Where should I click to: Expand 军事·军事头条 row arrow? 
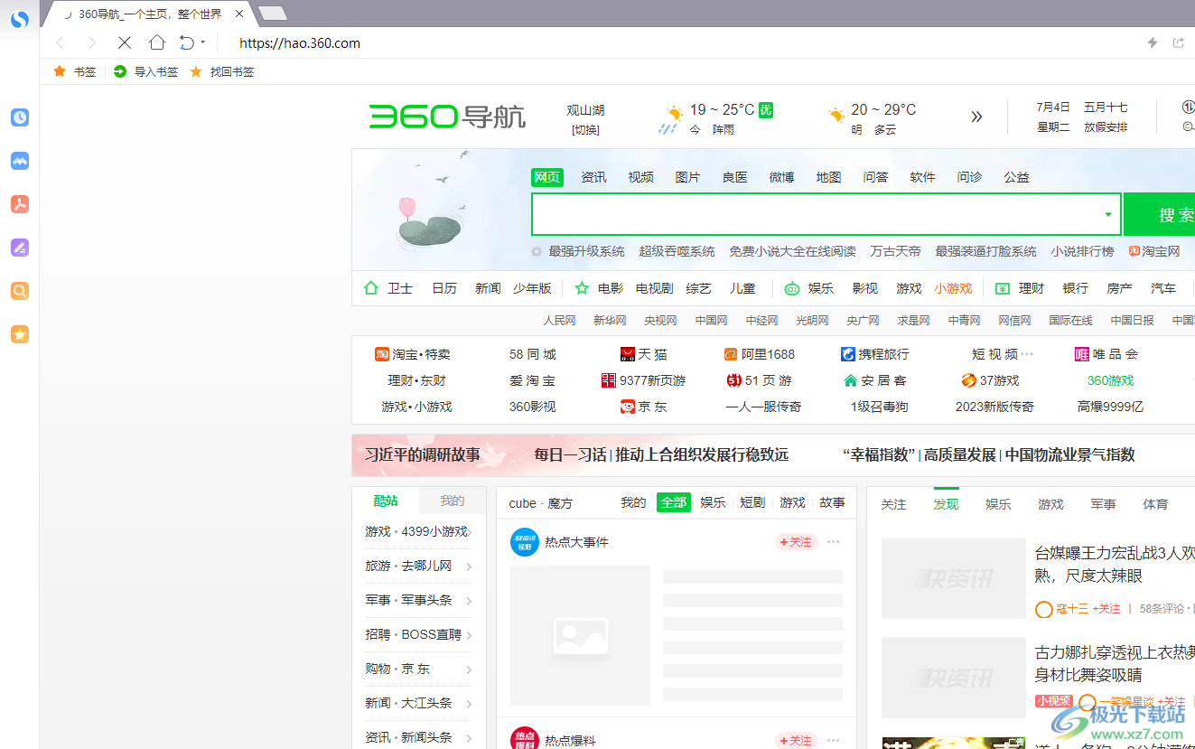point(470,601)
